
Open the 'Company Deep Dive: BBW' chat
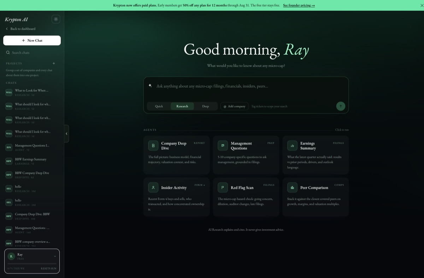click(x=32, y=217)
